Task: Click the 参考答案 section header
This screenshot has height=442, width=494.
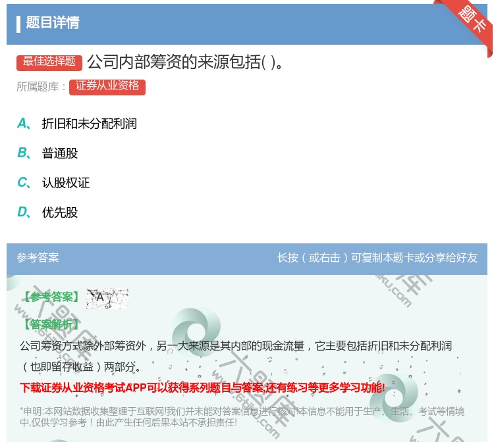Action: coord(38,258)
